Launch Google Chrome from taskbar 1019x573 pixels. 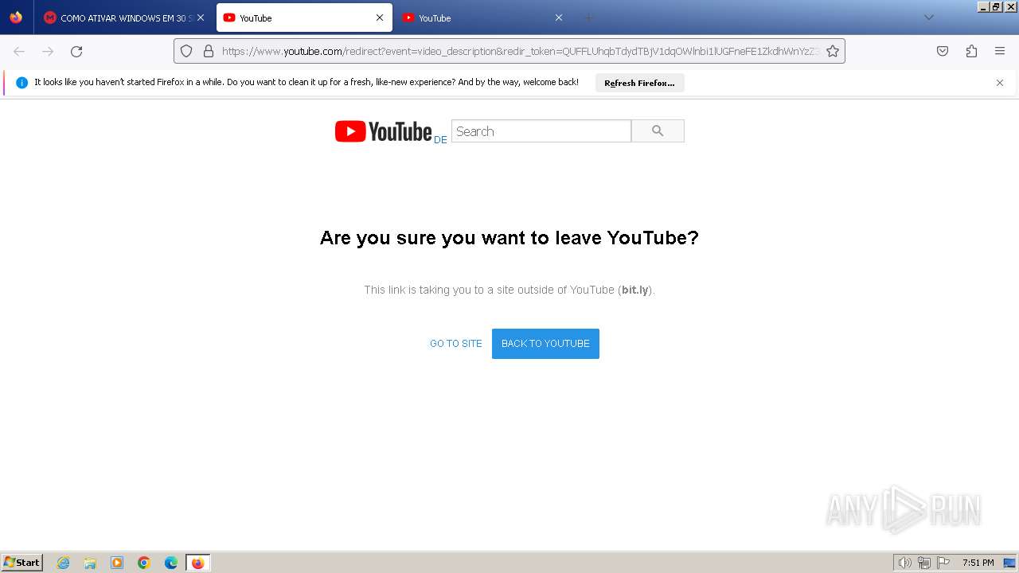click(144, 563)
